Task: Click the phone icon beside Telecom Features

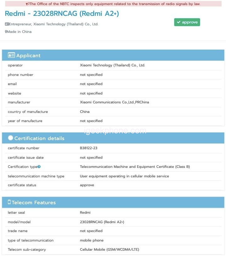Action: point(9,202)
